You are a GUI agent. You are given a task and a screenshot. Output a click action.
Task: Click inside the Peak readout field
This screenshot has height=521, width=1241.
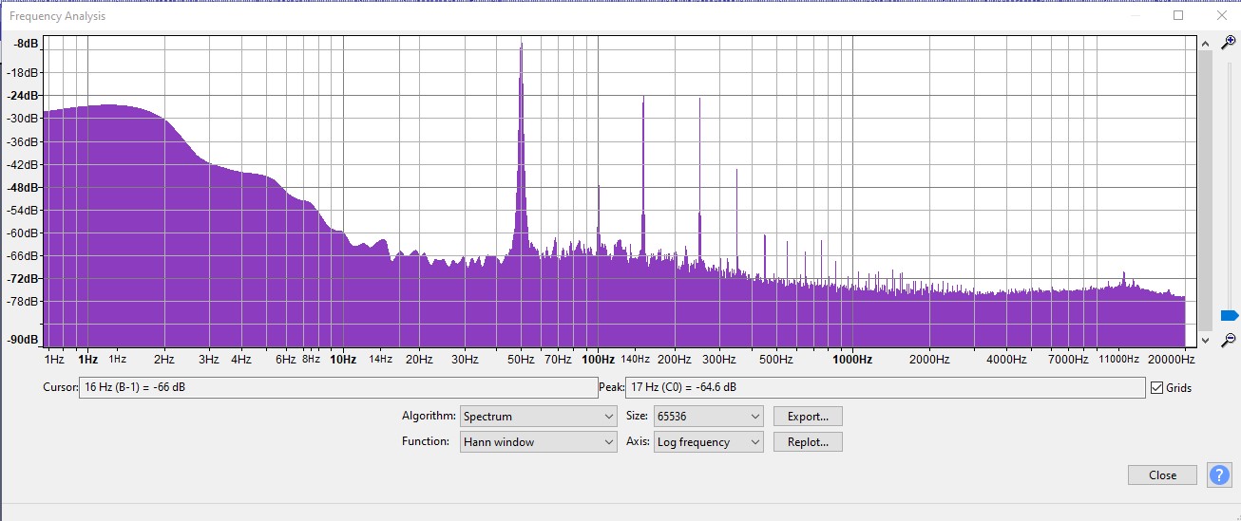[885, 387]
